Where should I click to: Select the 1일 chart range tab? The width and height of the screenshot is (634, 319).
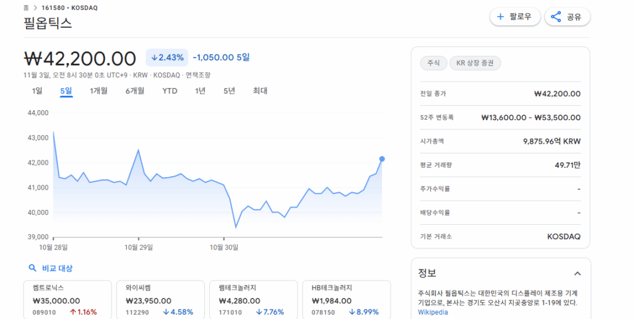click(x=37, y=91)
